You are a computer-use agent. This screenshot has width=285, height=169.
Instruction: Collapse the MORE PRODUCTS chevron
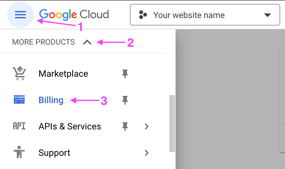coord(87,42)
